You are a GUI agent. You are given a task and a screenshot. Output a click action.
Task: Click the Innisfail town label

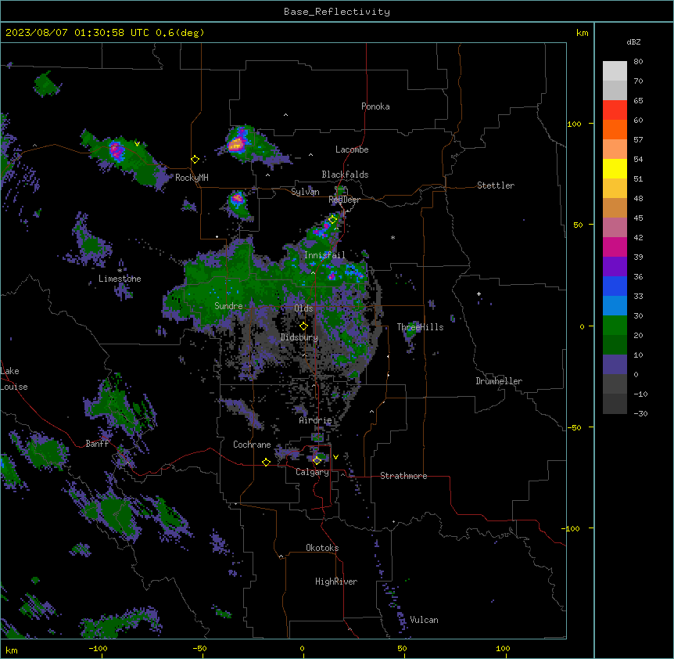tap(324, 255)
